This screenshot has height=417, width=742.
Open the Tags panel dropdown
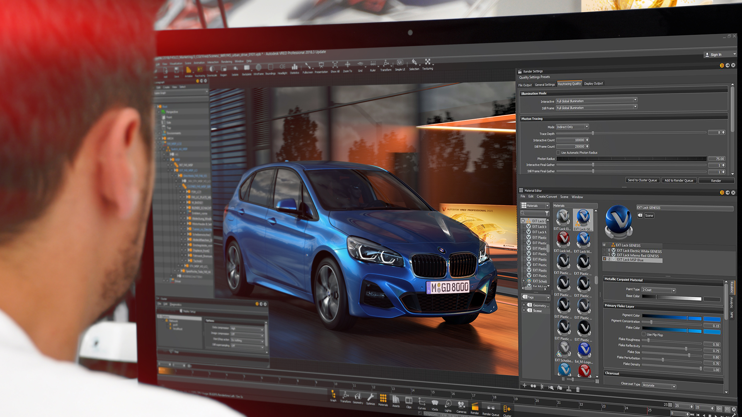point(536,297)
